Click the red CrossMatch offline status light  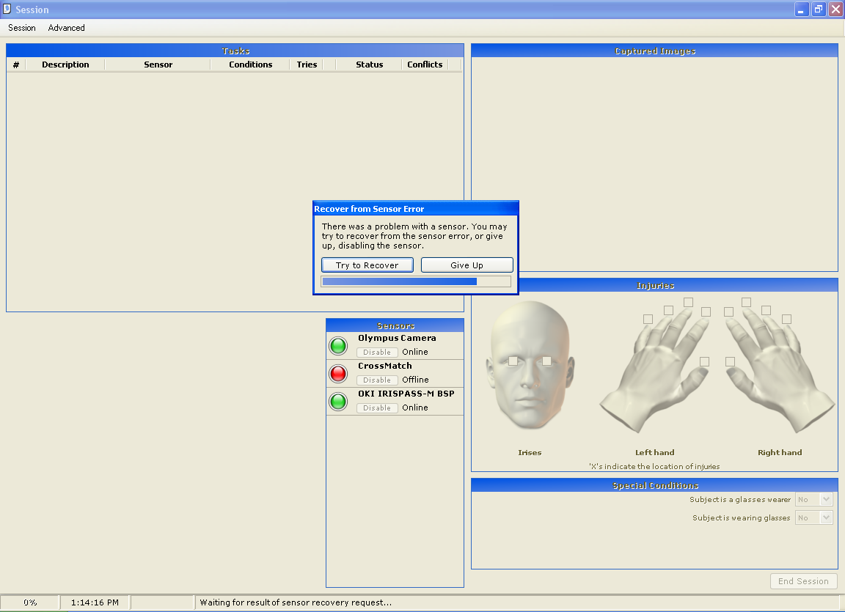pyautogui.click(x=338, y=373)
